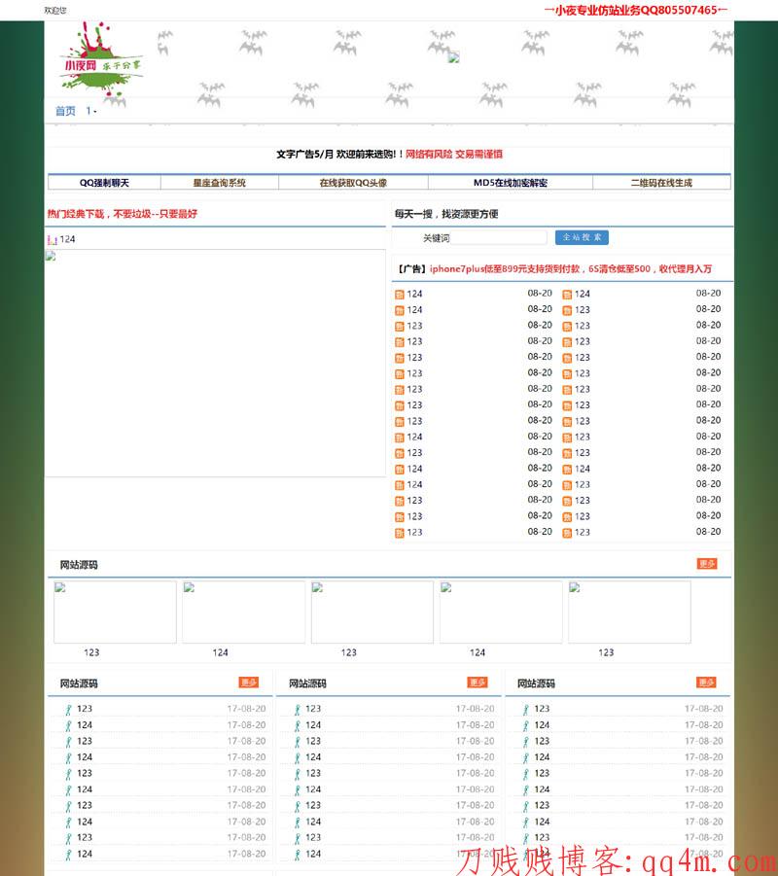Click 热门经典下载 red heading text
The width and height of the screenshot is (778, 876).
click(x=122, y=214)
